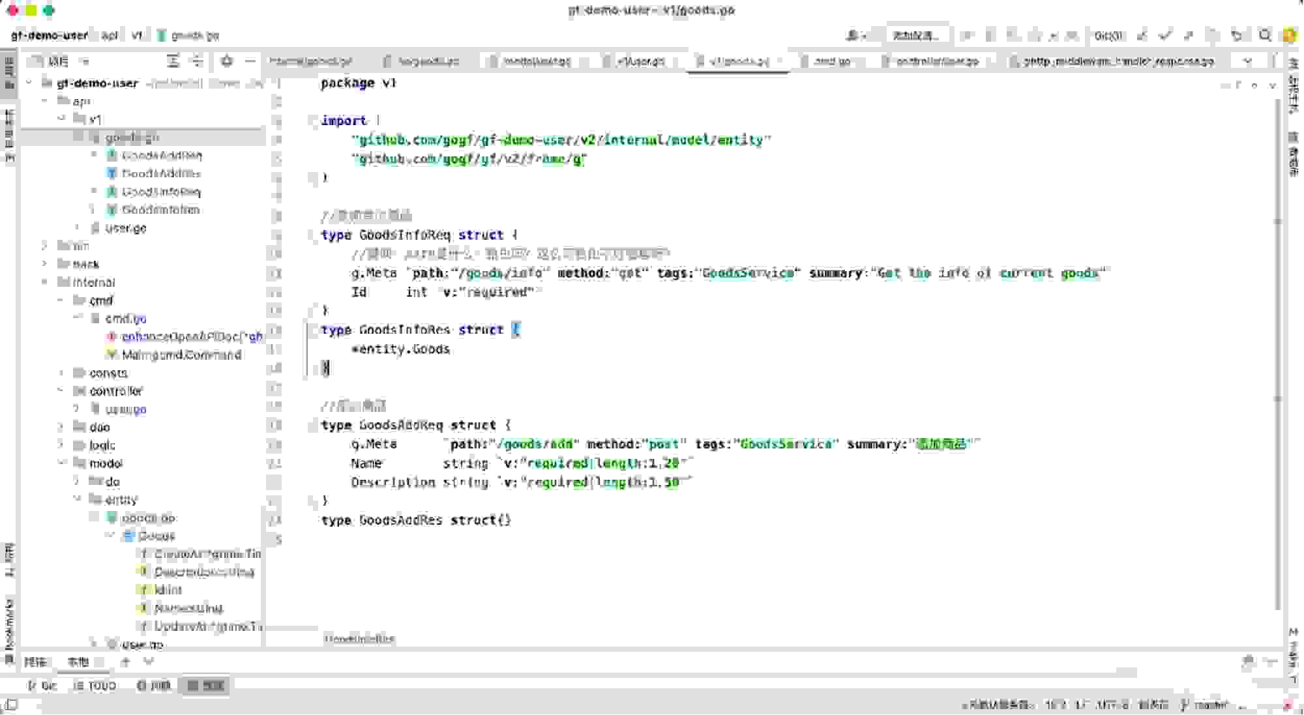
Task: Click the GoodsInfoRes breadcrumb below editor
Action: point(359,639)
